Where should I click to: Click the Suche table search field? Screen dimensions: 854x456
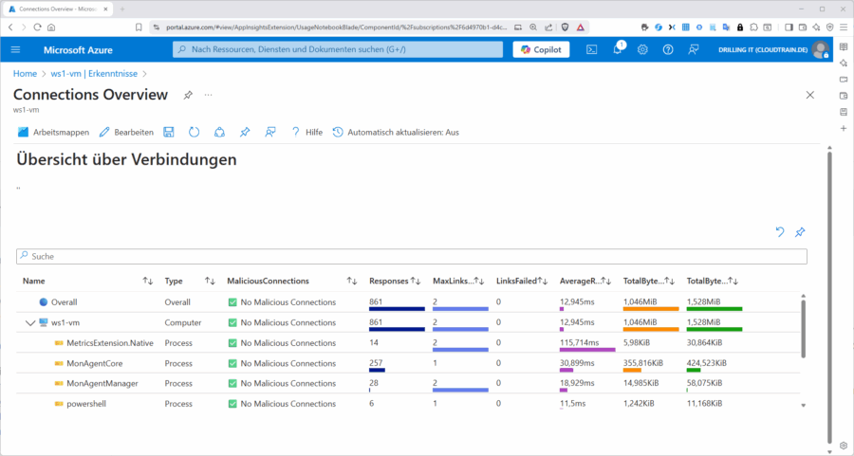[412, 256]
